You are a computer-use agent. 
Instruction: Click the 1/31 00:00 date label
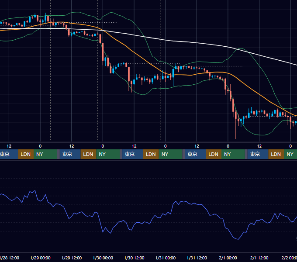coord(166,258)
